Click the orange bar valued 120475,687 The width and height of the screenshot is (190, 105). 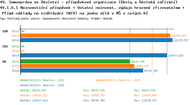tap(95, 36)
